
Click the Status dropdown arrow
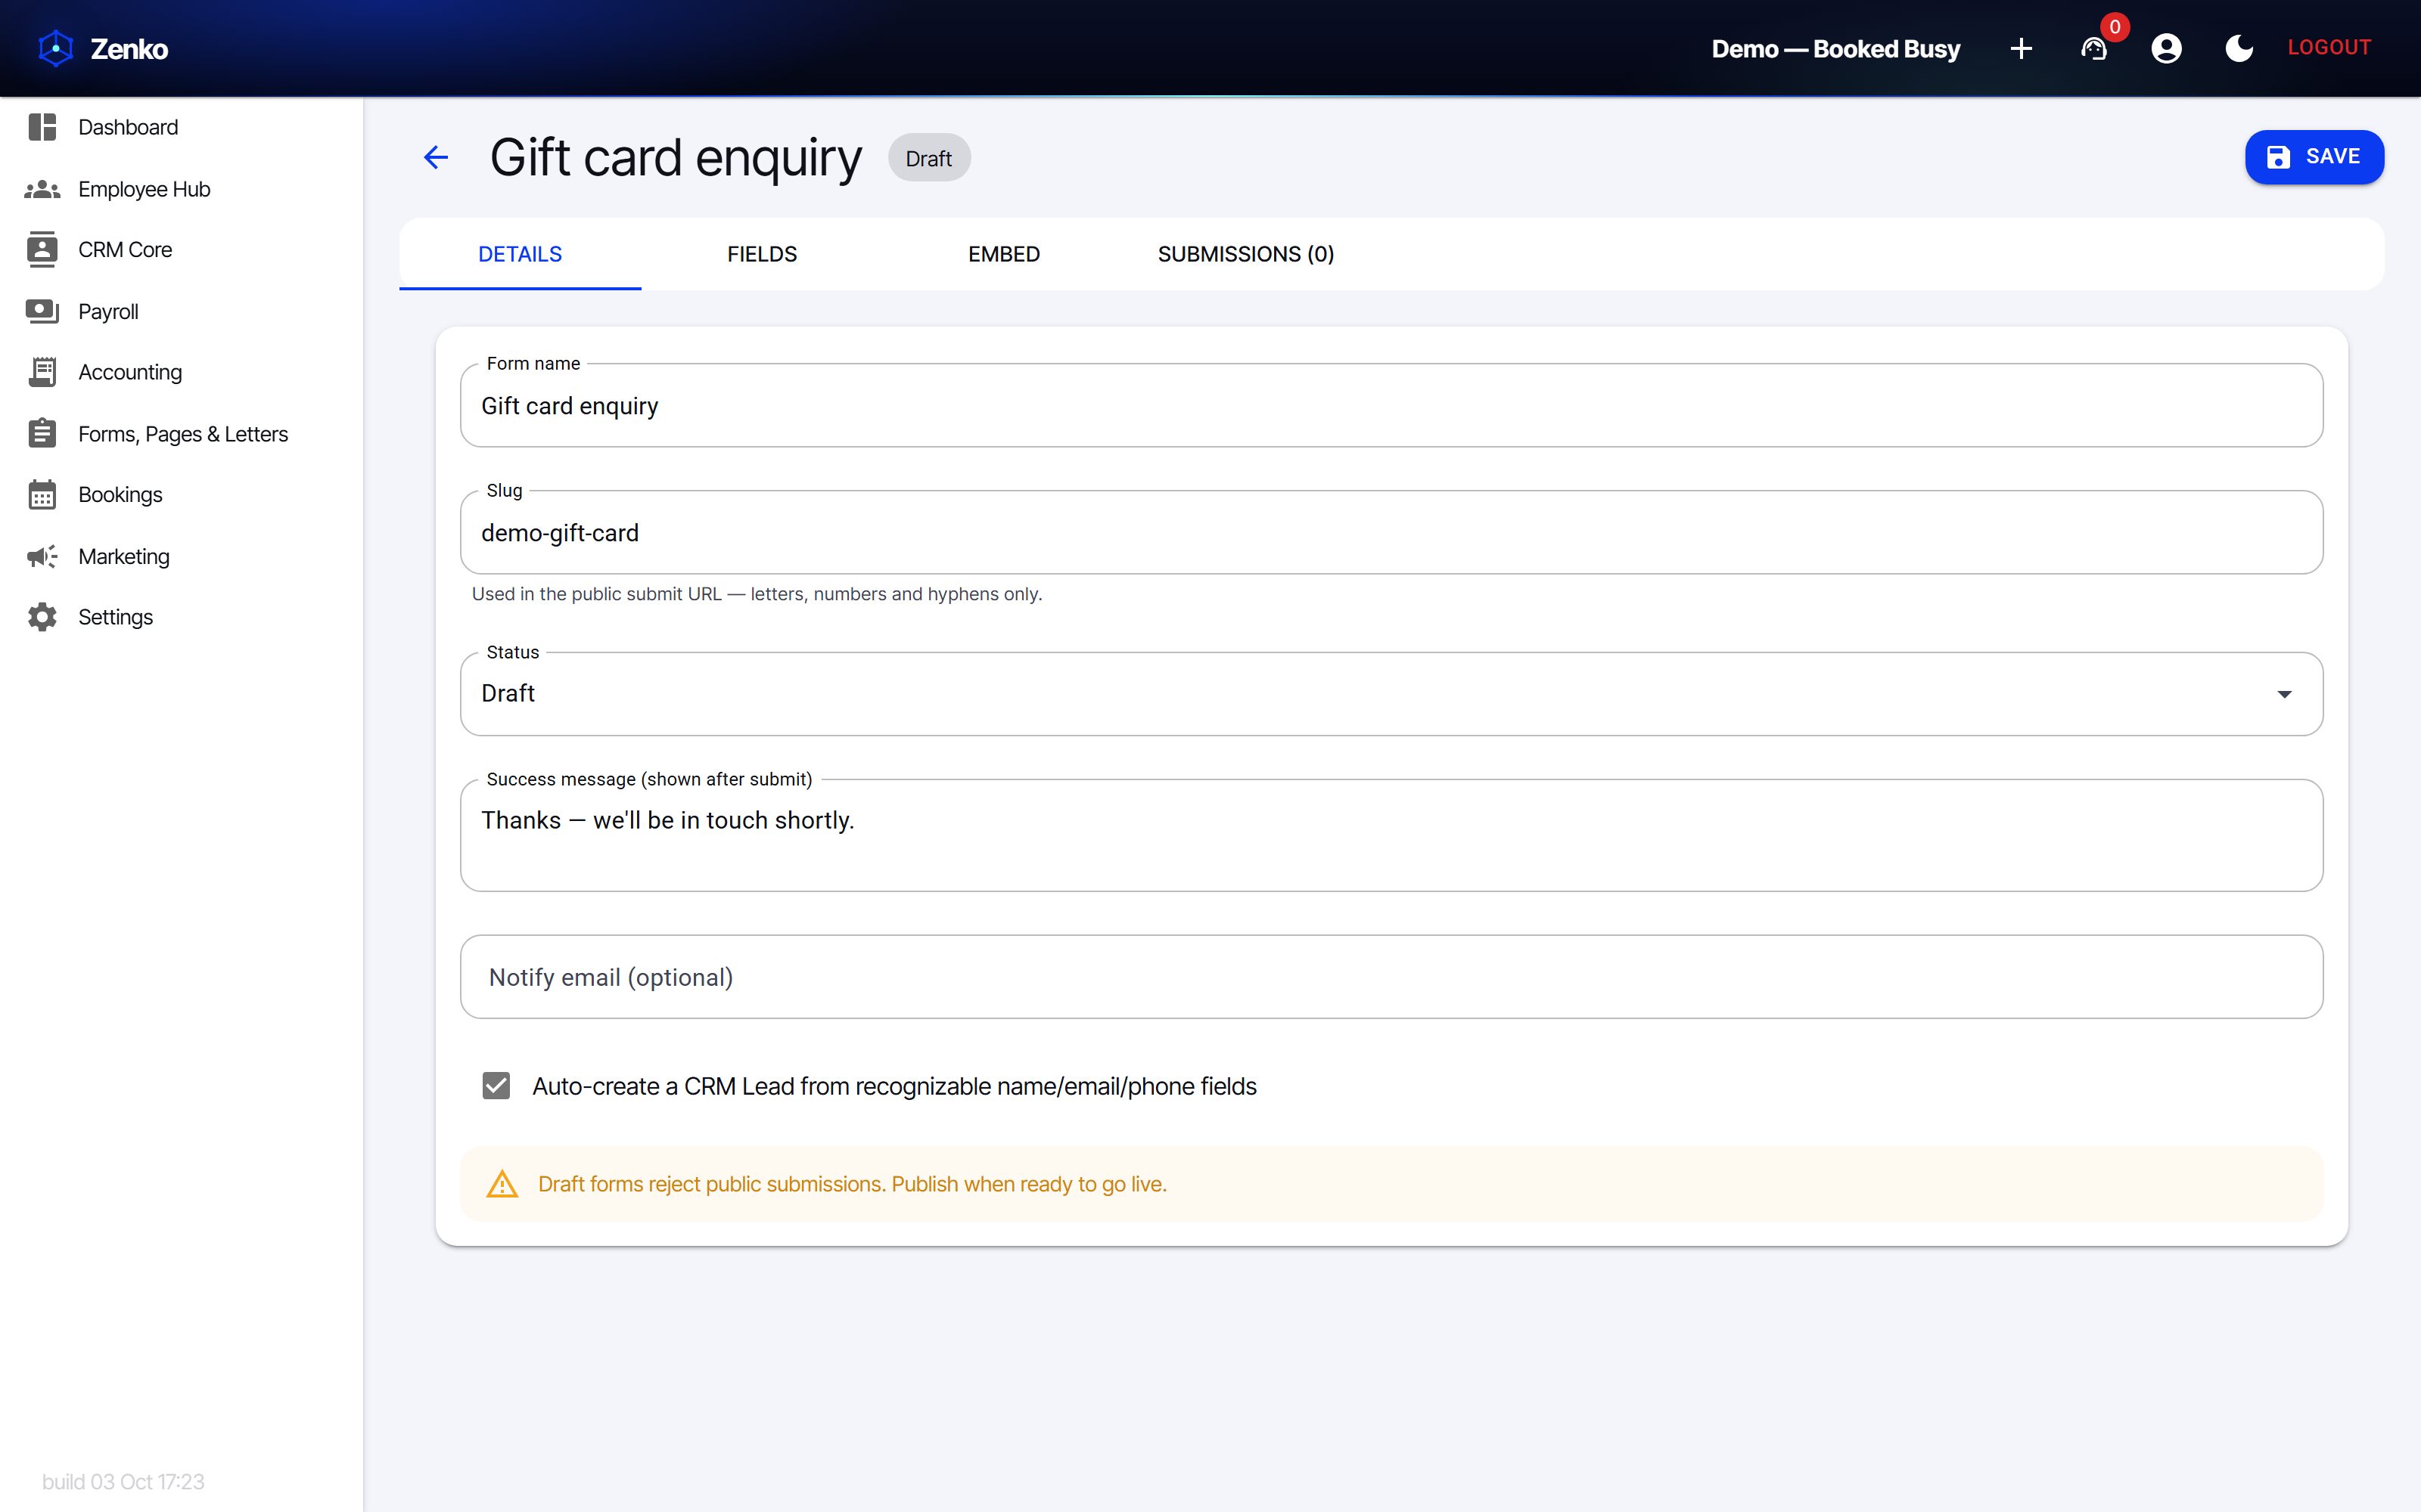coord(2284,694)
